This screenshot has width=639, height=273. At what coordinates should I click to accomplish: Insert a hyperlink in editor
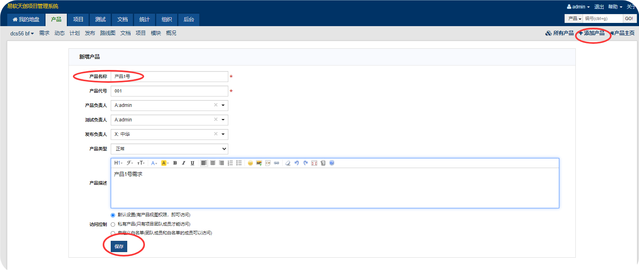click(x=277, y=163)
